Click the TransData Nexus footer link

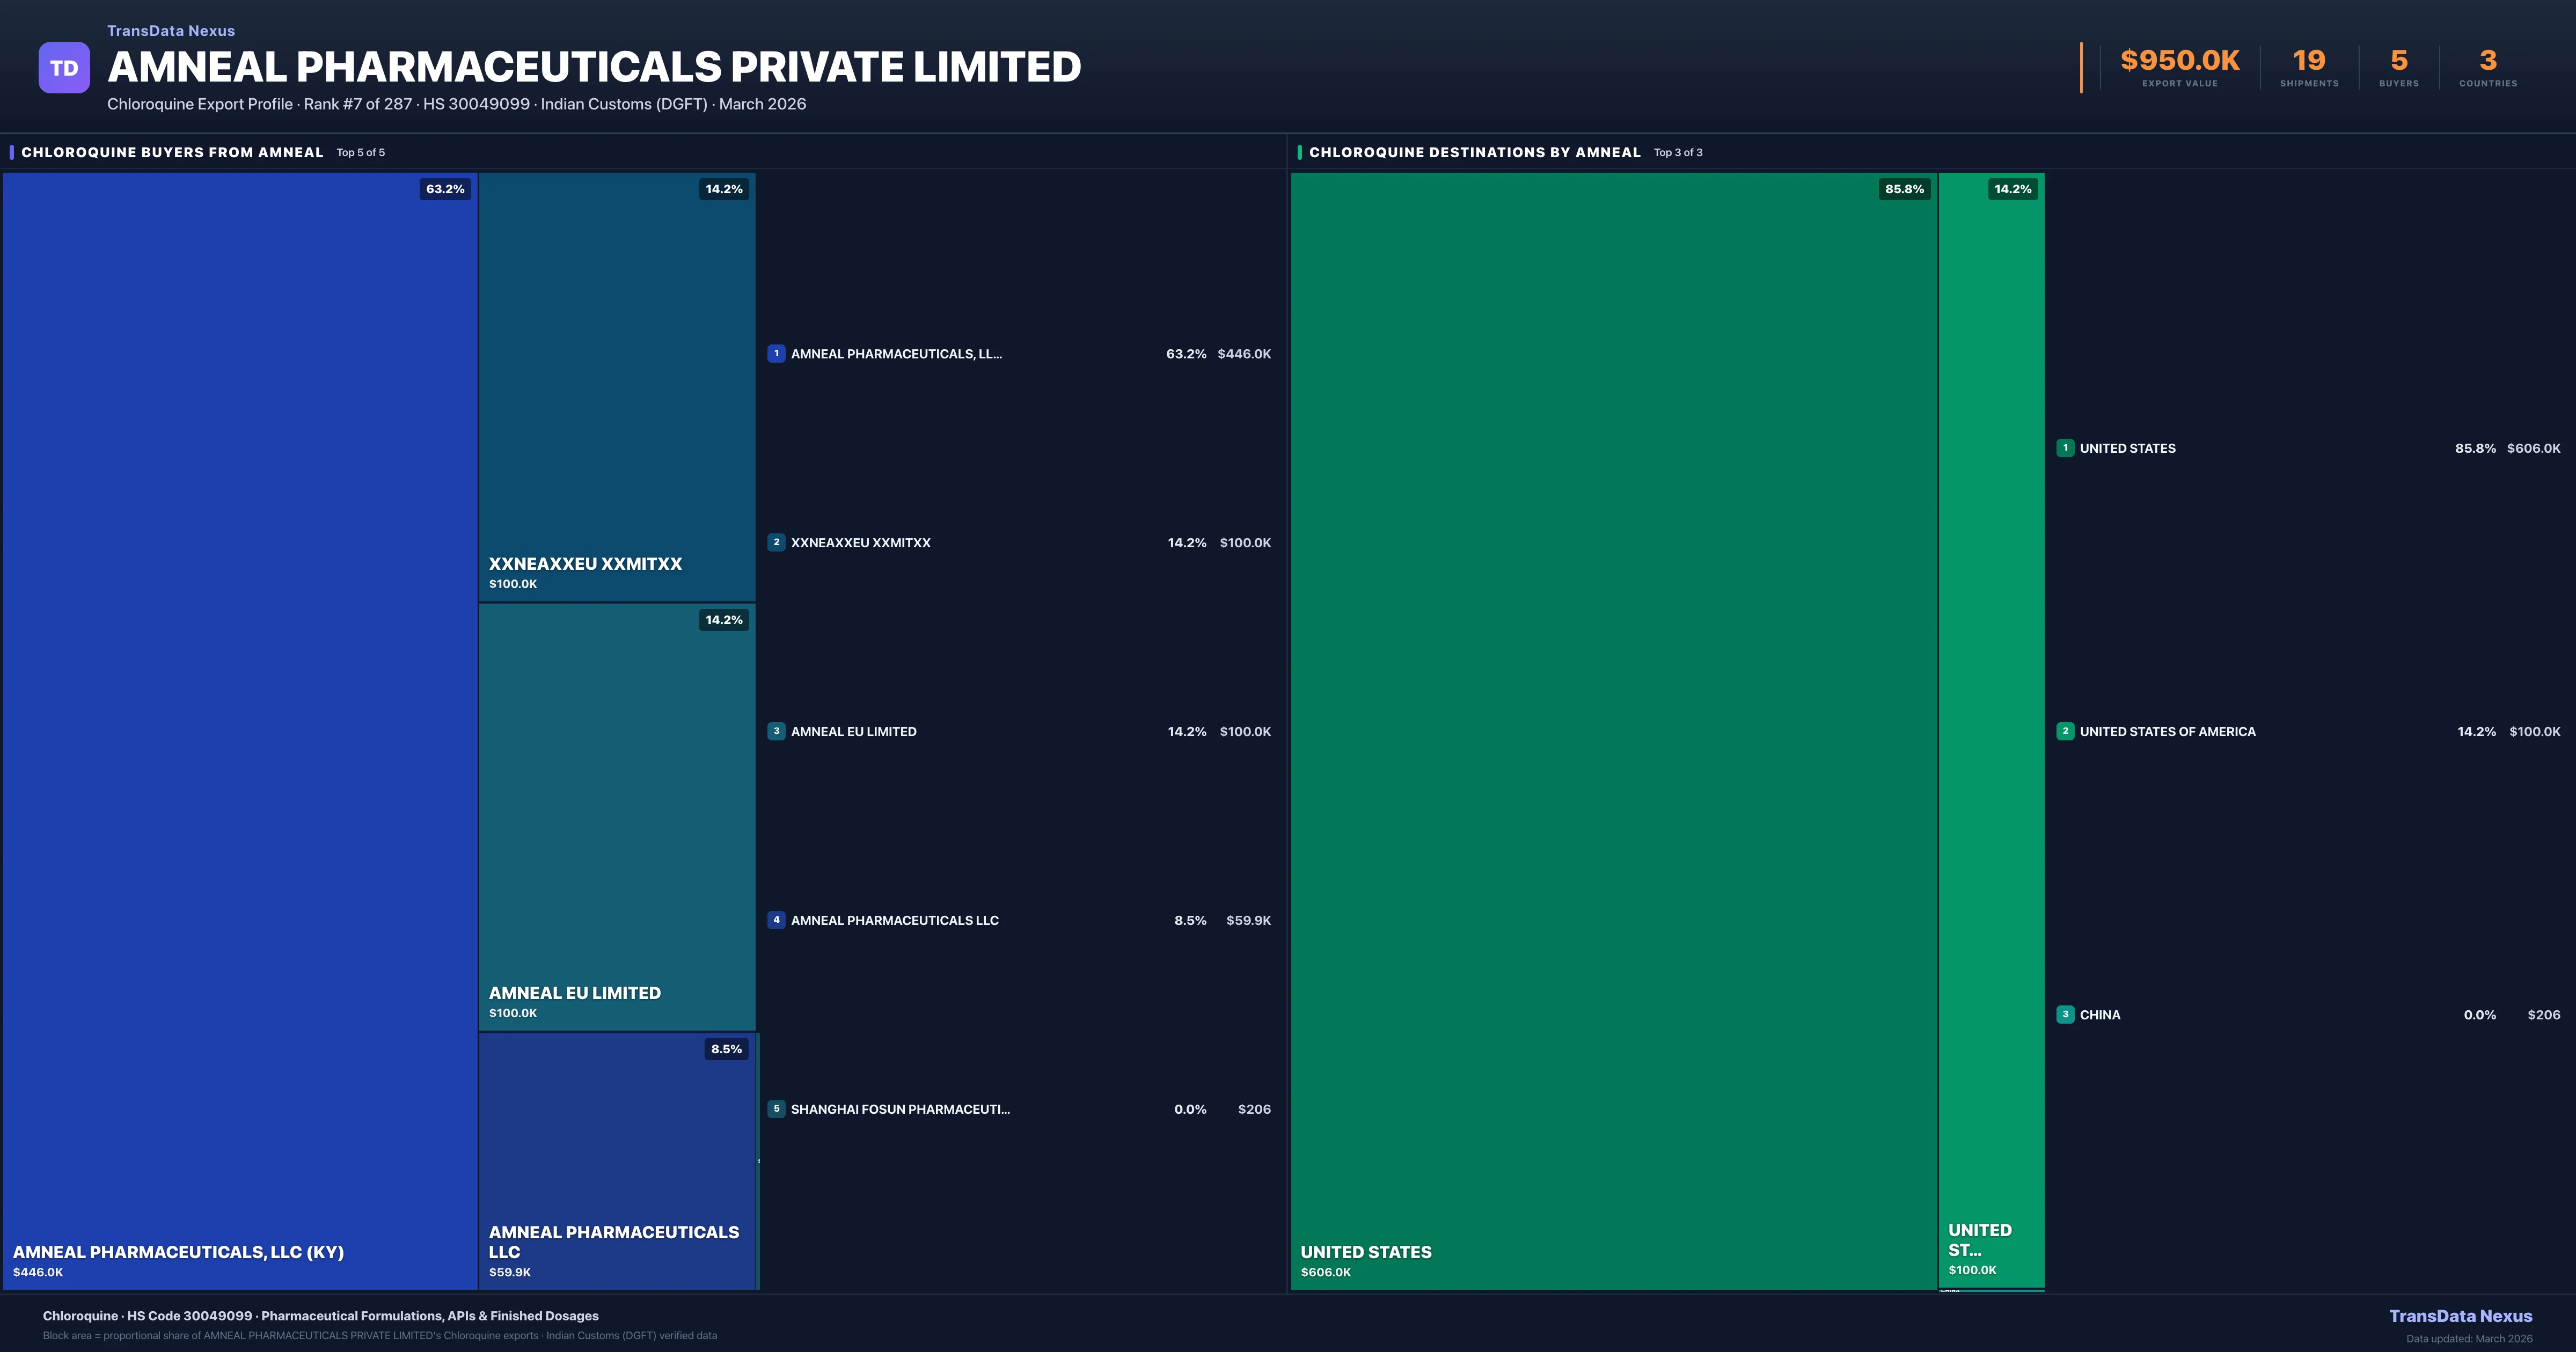(x=2460, y=1316)
